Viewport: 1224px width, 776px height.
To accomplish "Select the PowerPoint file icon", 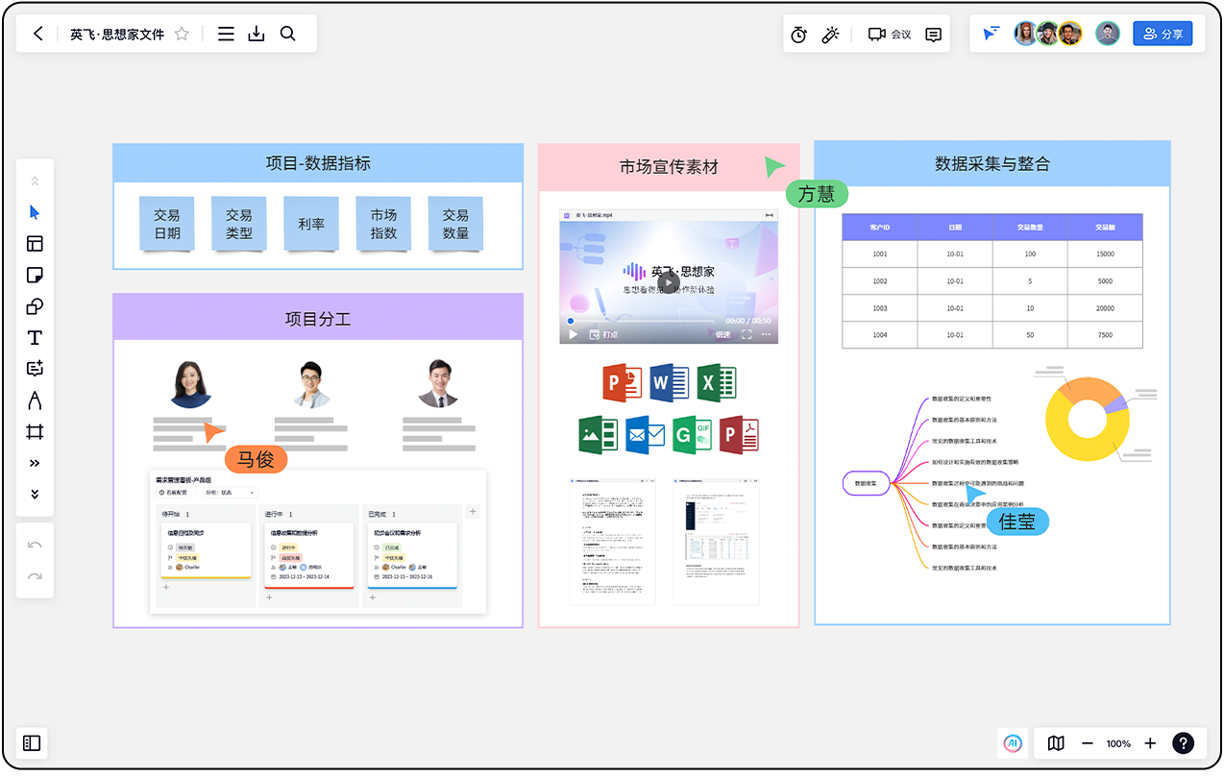I will (x=622, y=382).
